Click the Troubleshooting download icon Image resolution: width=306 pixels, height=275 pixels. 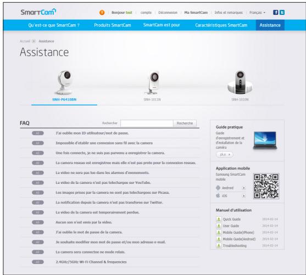[x=219, y=245]
